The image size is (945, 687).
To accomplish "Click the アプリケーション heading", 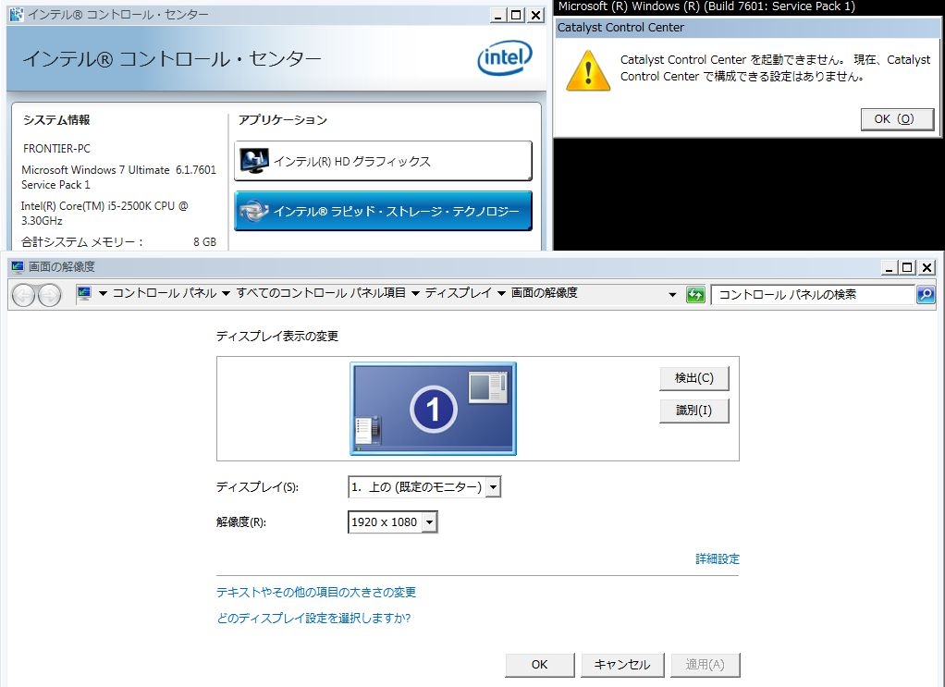I will point(283,120).
